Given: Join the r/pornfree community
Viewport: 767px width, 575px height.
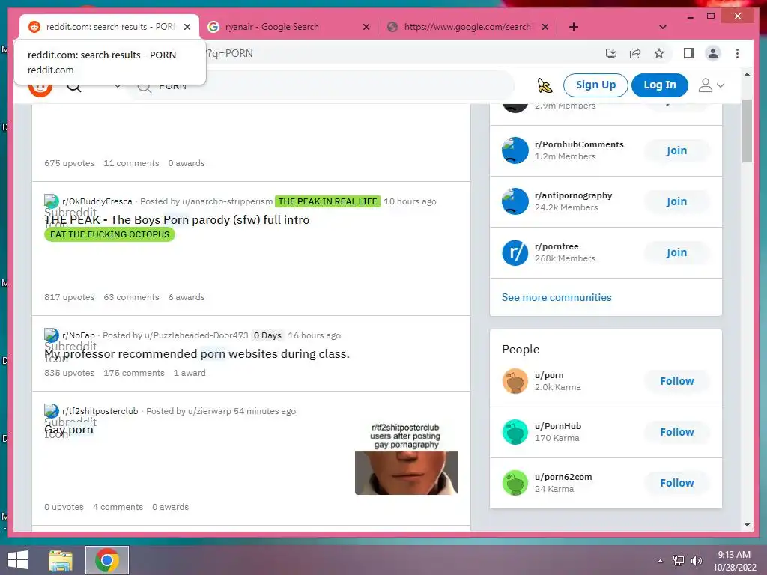Looking at the screenshot, I should [x=676, y=252].
